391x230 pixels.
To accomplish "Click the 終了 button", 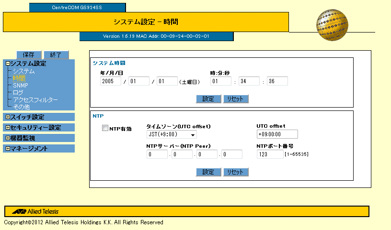I will point(56,55).
